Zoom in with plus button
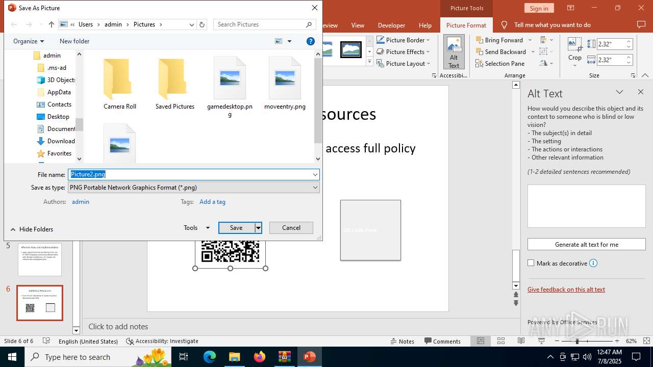Image resolution: width=653 pixels, height=367 pixels. 617,341
